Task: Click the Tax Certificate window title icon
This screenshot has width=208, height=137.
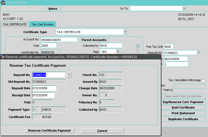Action: pos(3,2)
